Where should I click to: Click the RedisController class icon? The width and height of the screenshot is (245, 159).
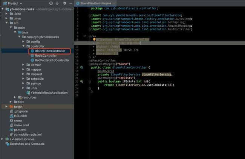point(32,56)
